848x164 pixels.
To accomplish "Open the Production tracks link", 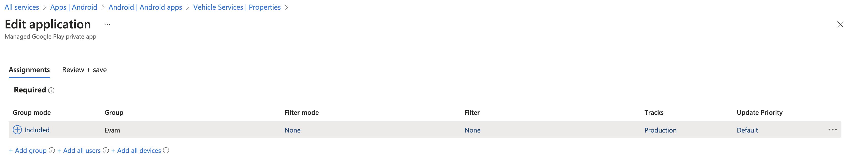I will click(x=660, y=130).
